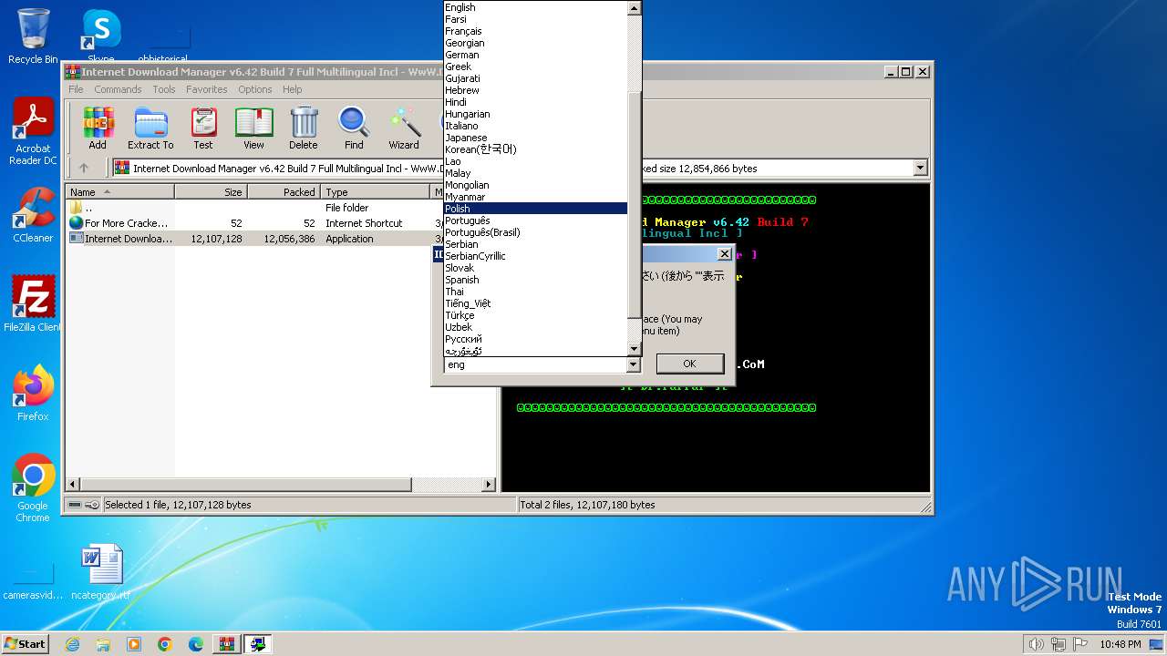1167x656 pixels.
Task: Open the Firefox desktop icon
Action: click(x=33, y=393)
